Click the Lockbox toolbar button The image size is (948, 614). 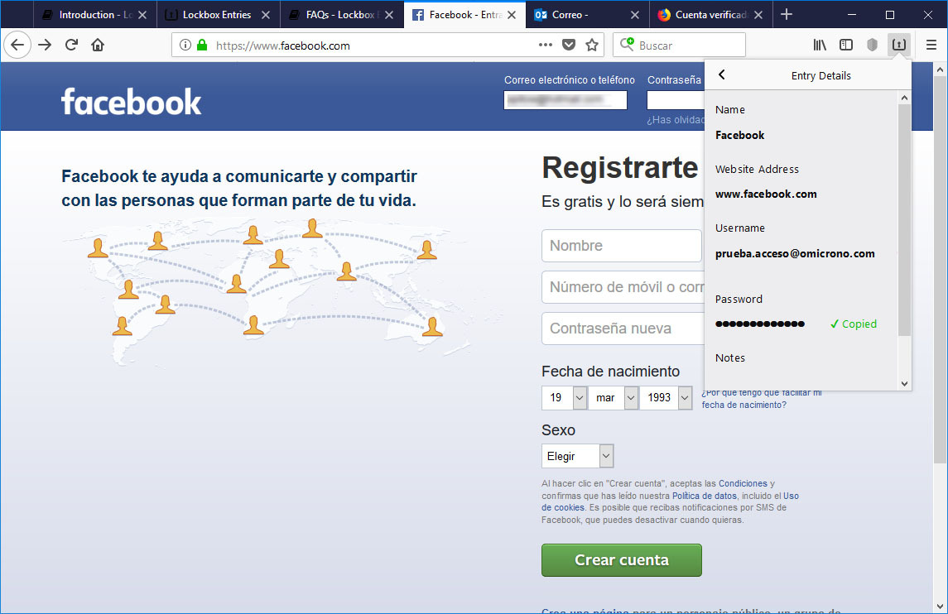[x=898, y=45]
